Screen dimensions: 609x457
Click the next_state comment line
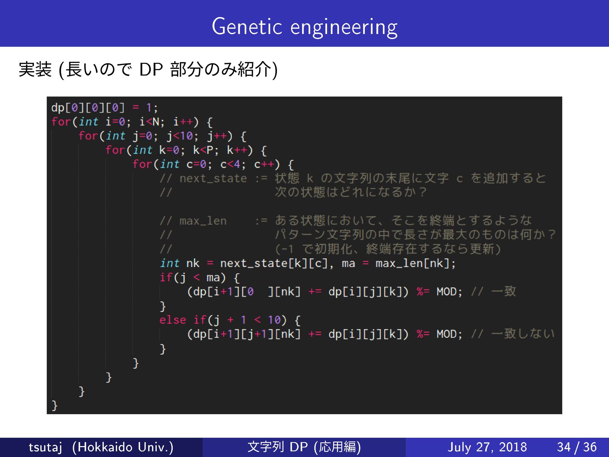point(352,178)
